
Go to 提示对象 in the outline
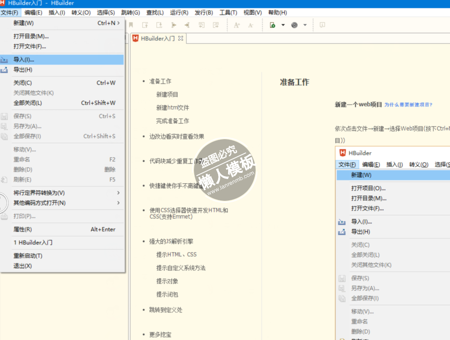click(167, 281)
